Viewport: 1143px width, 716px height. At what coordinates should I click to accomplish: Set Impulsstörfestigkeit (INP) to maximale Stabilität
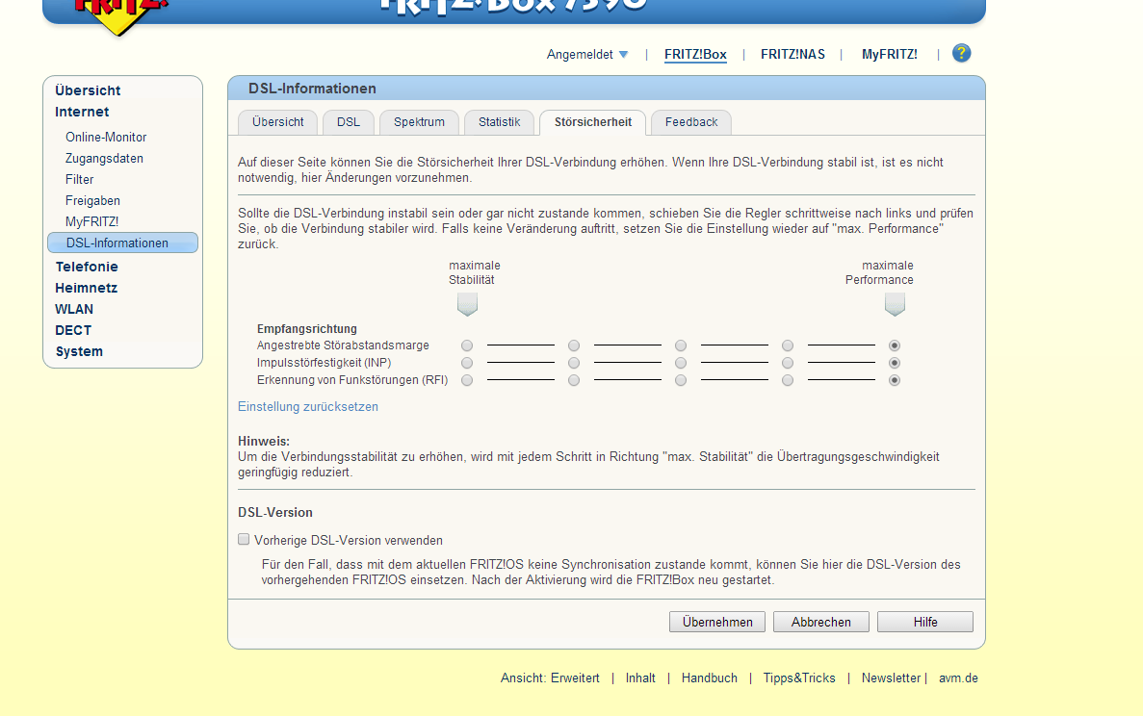tap(467, 363)
